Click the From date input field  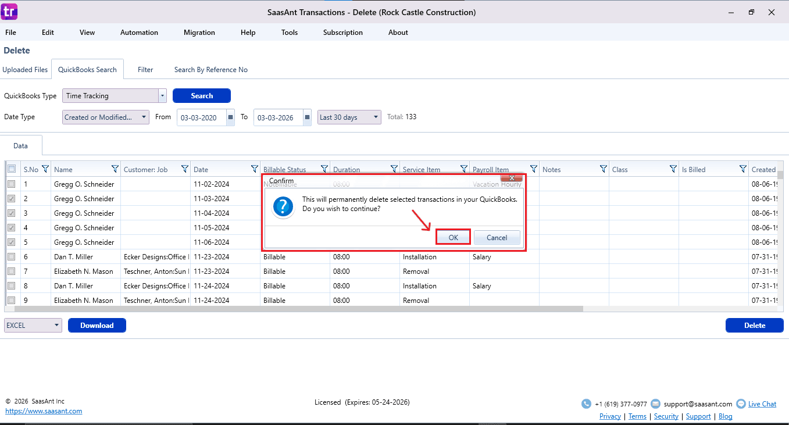coord(201,117)
